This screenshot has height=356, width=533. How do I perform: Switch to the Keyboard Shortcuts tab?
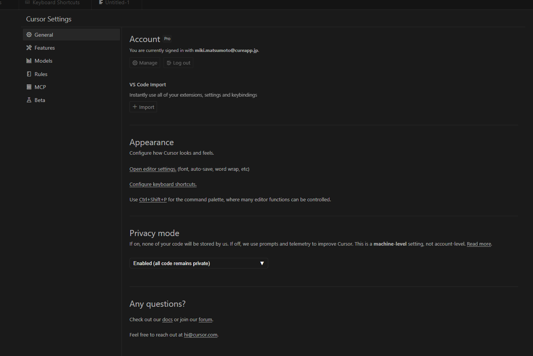tap(56, 3)
